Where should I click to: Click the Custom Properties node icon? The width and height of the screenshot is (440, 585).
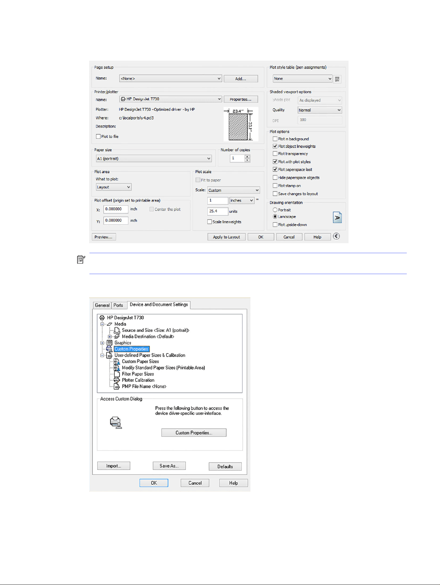109,349
